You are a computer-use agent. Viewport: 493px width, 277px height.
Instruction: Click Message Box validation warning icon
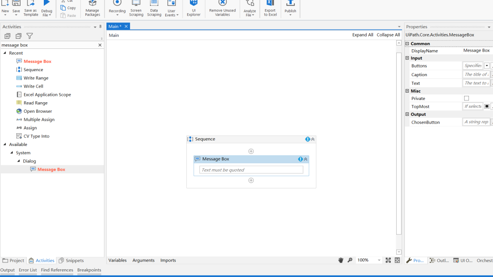click(x=300, y=159)
